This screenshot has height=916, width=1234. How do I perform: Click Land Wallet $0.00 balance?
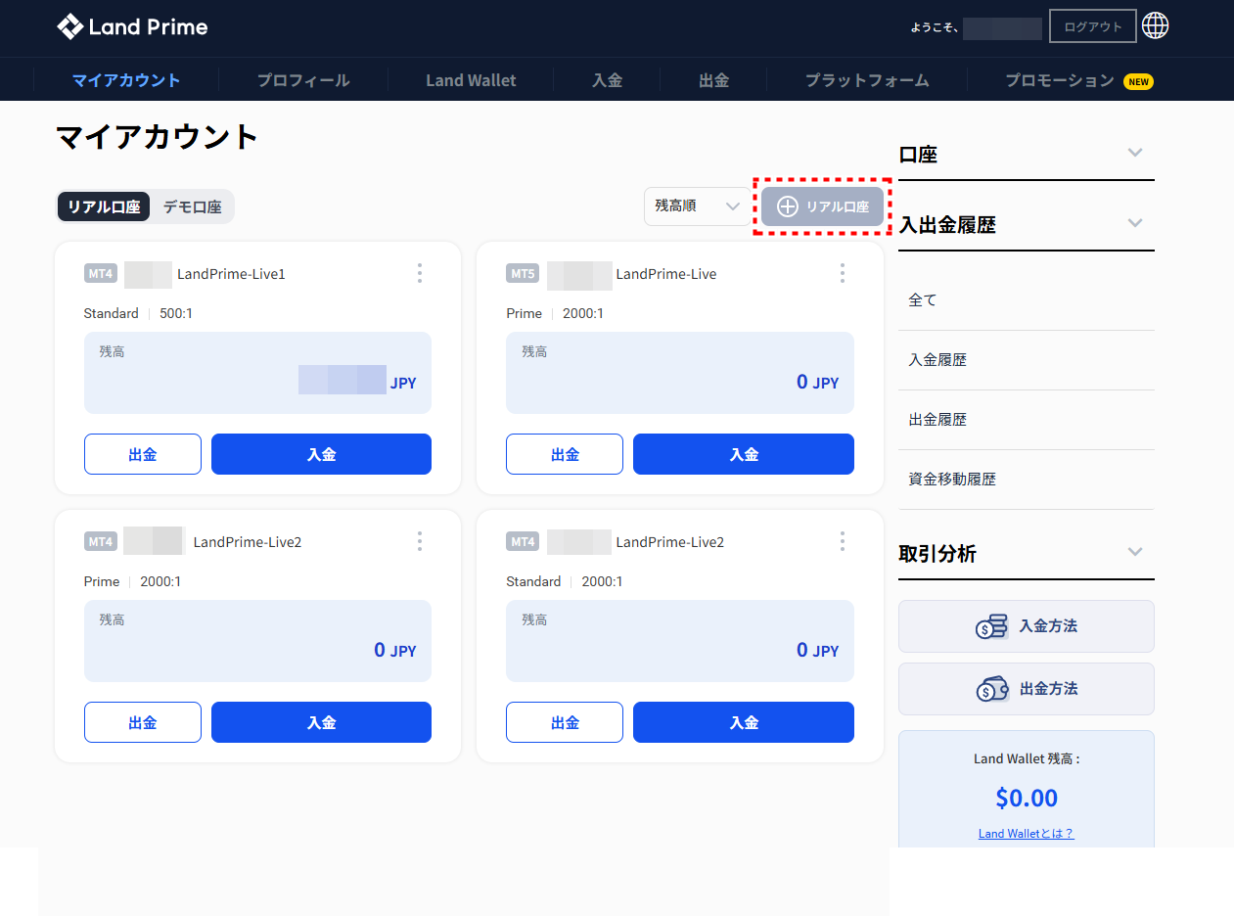1027,798
